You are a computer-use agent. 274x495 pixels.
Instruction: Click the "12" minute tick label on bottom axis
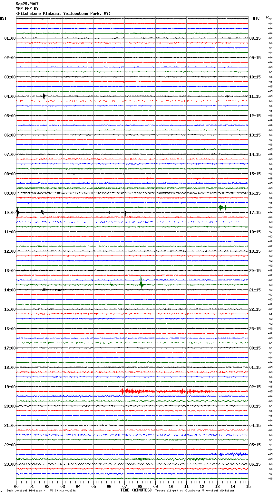tap(202, 486)
